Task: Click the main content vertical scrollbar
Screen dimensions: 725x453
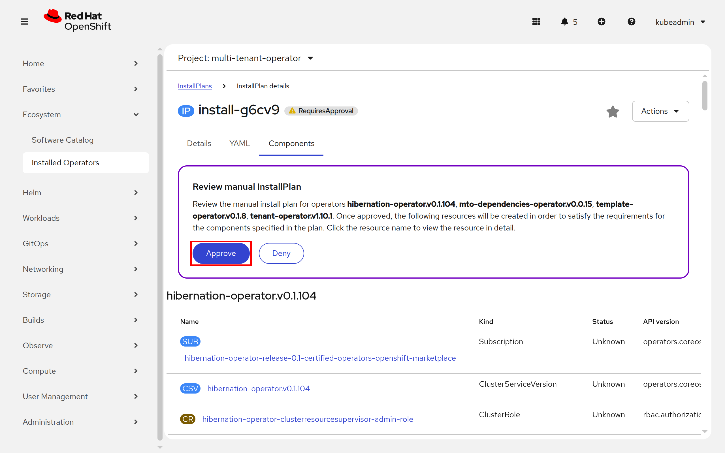Action: [705, 96]
